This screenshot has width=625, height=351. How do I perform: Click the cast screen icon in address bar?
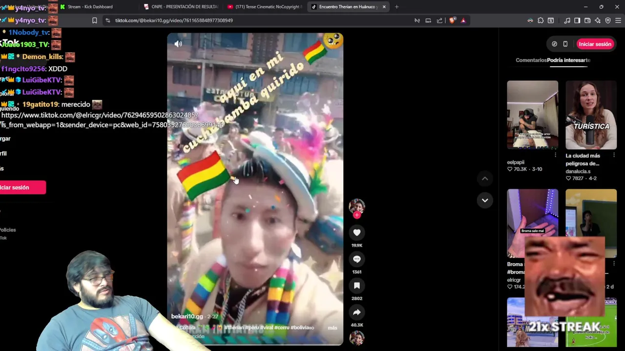pyautogui.click(x=428, y=20)
